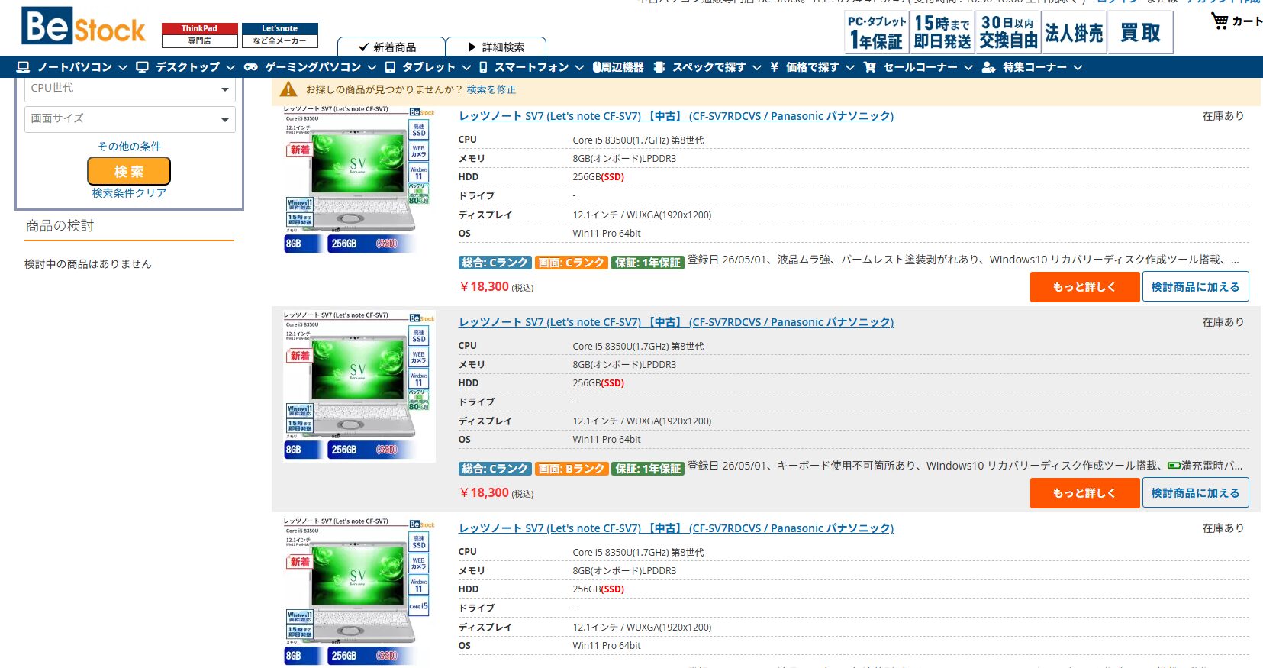Screen dimensions: 1263x668
Task: Open third レッツノート SV7 product title link
Action: click(676, 528)
